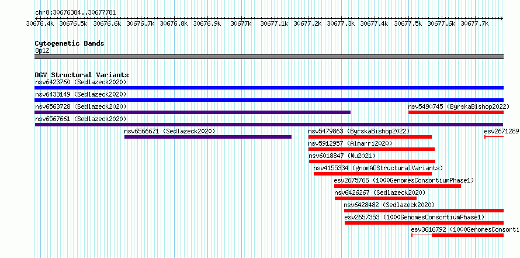The image size is (520, 258).
Task: Select the nsv5490745 red variant bar
Action: click(456, 112)
